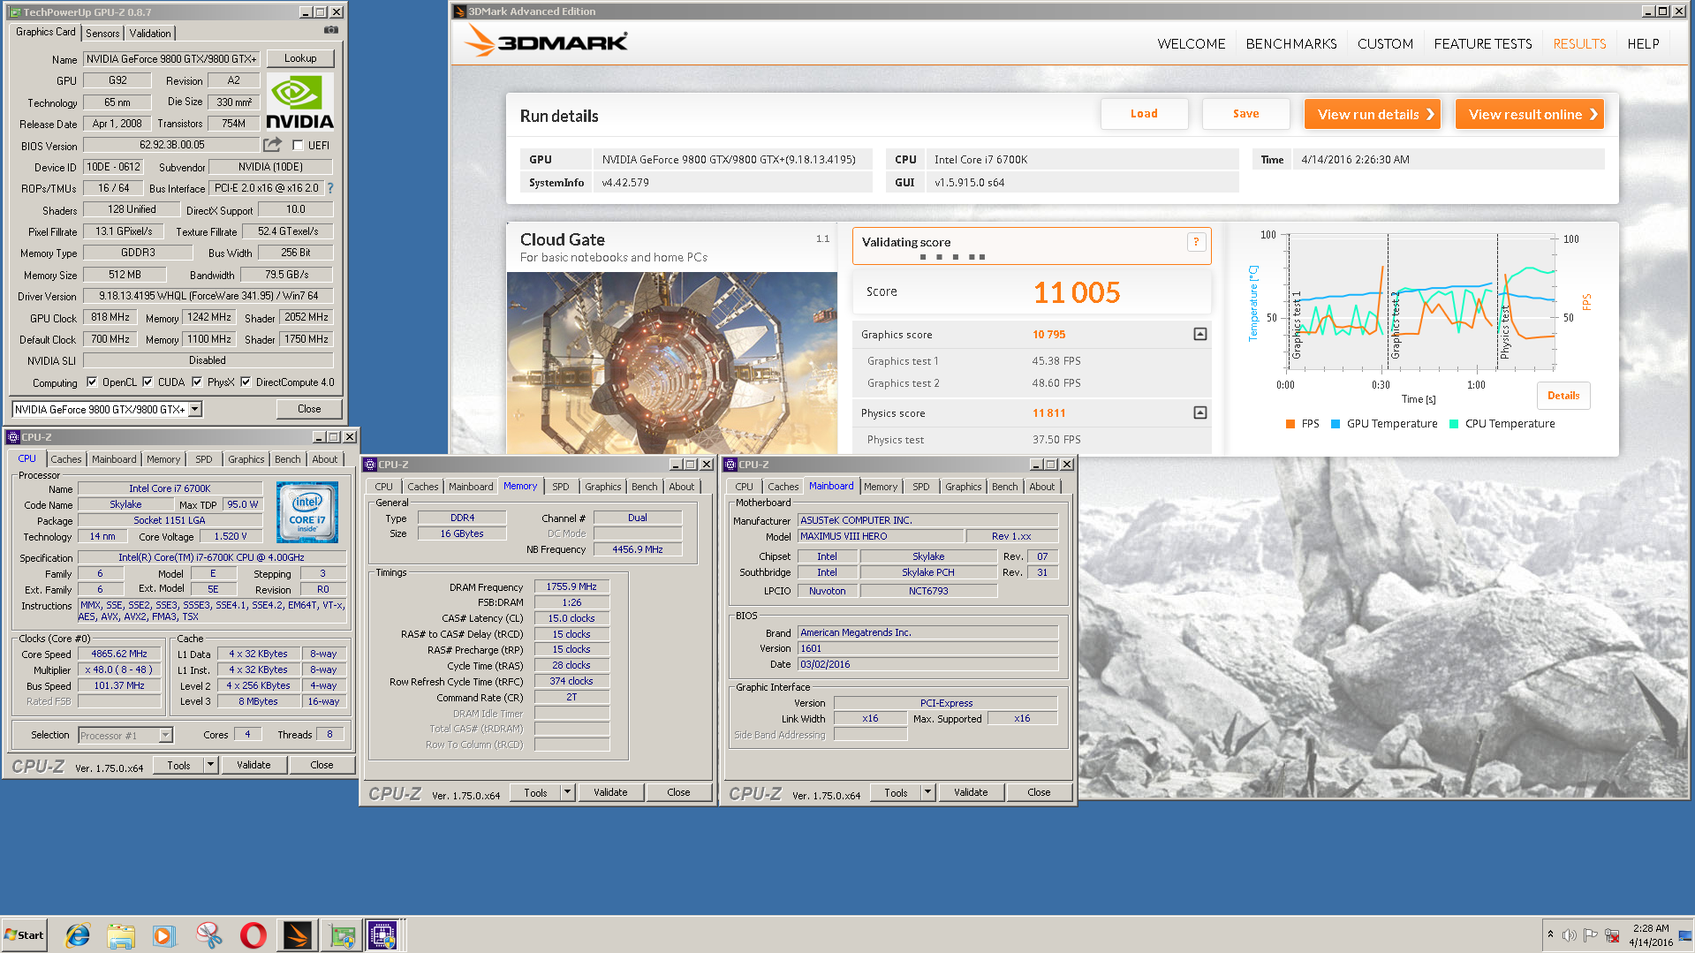Click the Bus Interface question mark icon
The image size is (1695, 953).
tap(330, 188)
